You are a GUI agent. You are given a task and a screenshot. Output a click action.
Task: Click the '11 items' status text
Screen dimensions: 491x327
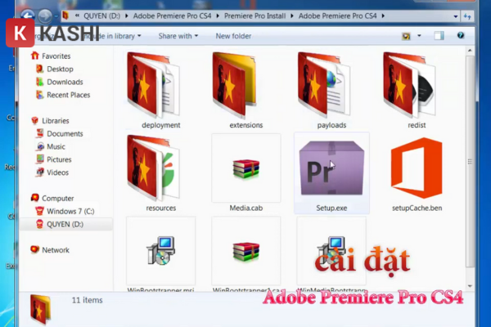tap(87, 300)
